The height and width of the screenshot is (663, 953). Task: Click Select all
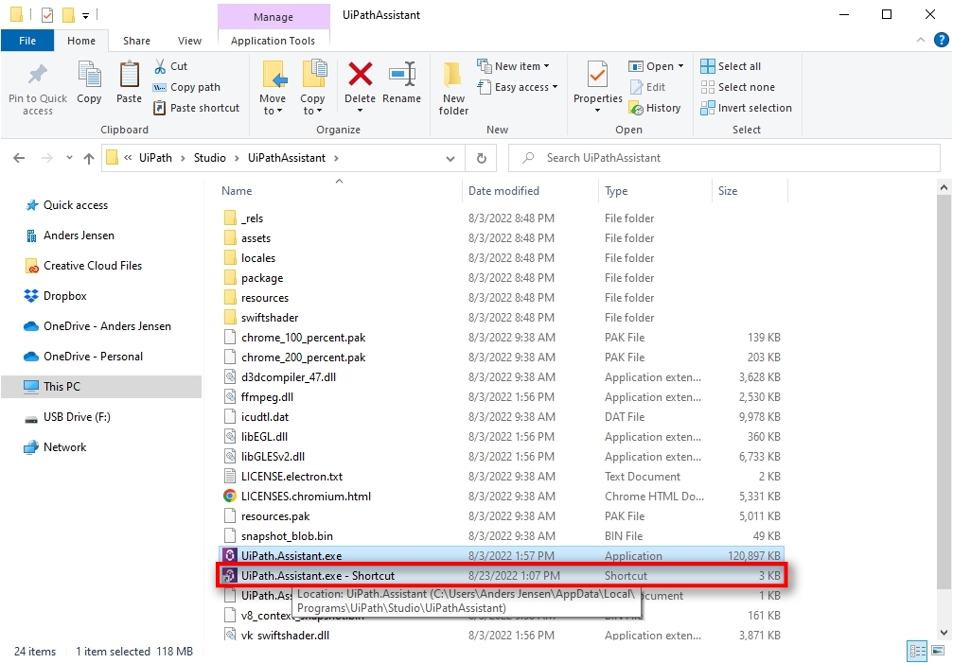(731, 66)
